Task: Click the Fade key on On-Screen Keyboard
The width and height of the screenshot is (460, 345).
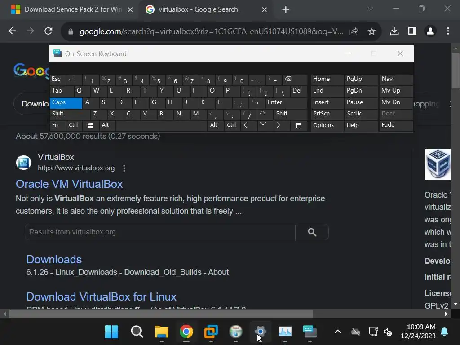Action: coord(395,125)
